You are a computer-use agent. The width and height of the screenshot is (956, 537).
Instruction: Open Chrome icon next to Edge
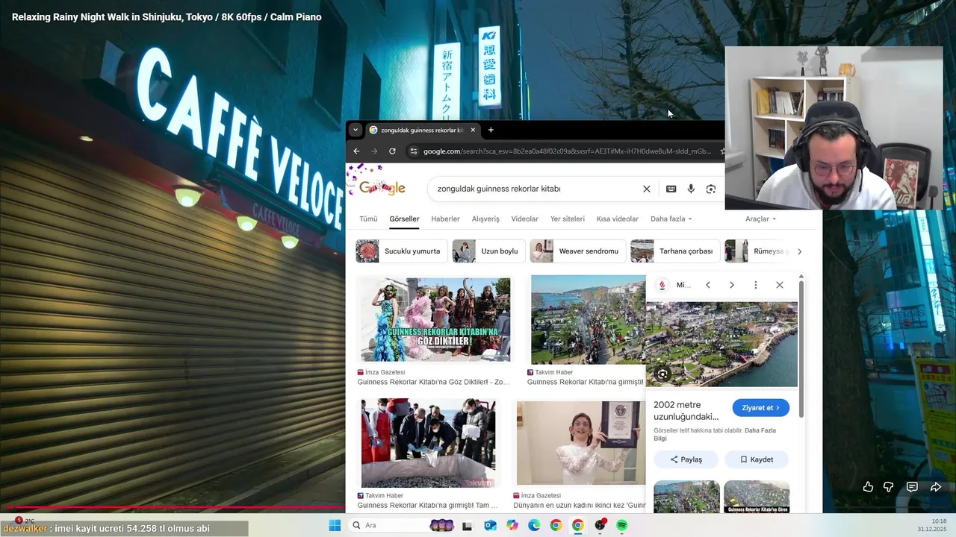point(556,525)
